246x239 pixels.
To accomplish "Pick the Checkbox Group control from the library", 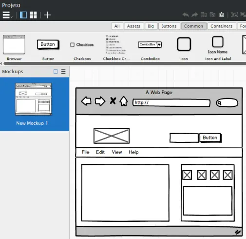I will (116, 47).
